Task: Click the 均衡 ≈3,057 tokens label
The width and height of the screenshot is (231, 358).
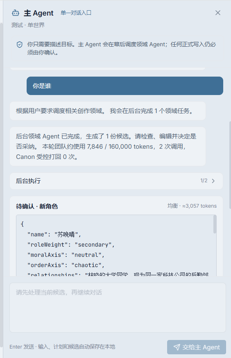Action: [192, 206]
